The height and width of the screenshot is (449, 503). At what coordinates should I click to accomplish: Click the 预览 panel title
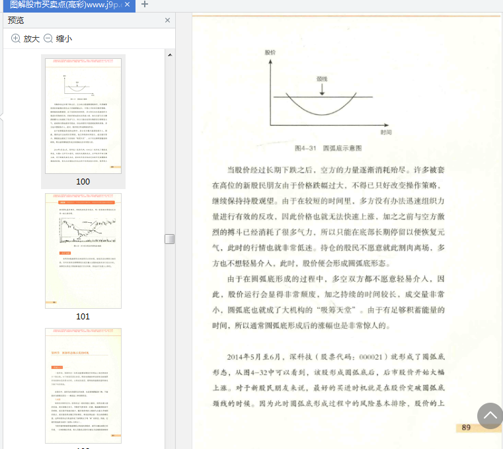pyautogui.click(x=16, y=20)
